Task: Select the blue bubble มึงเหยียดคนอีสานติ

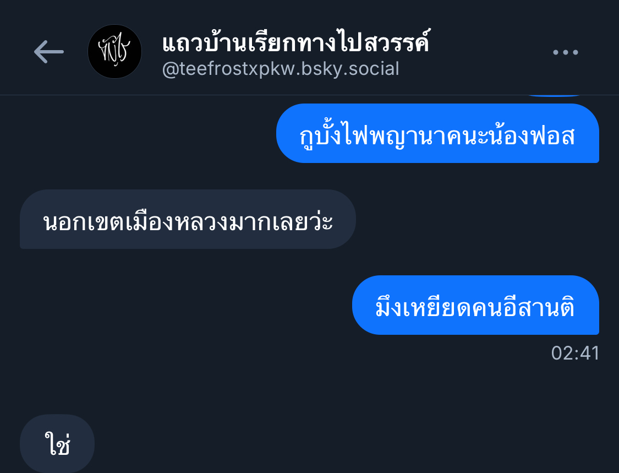Action: [x=475, y=305]
